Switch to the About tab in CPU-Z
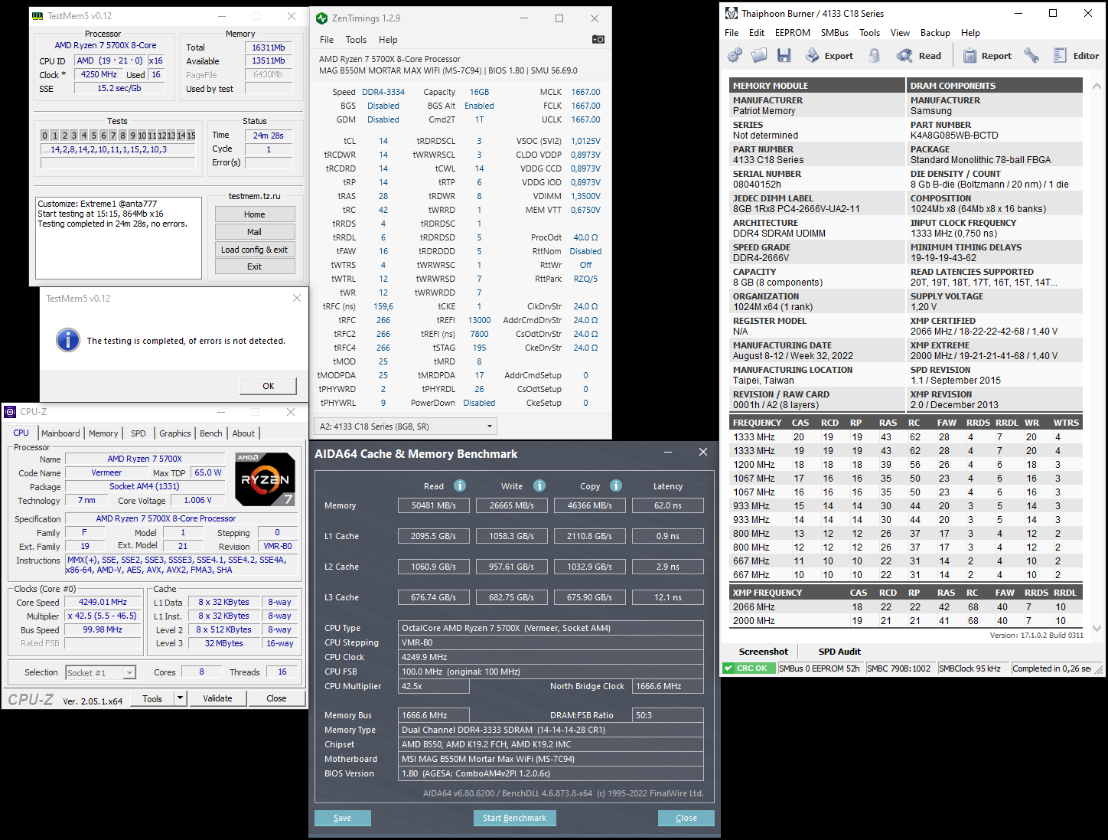Image resolution: width=1108 pixels, height=840 pixels. [243, 433]
